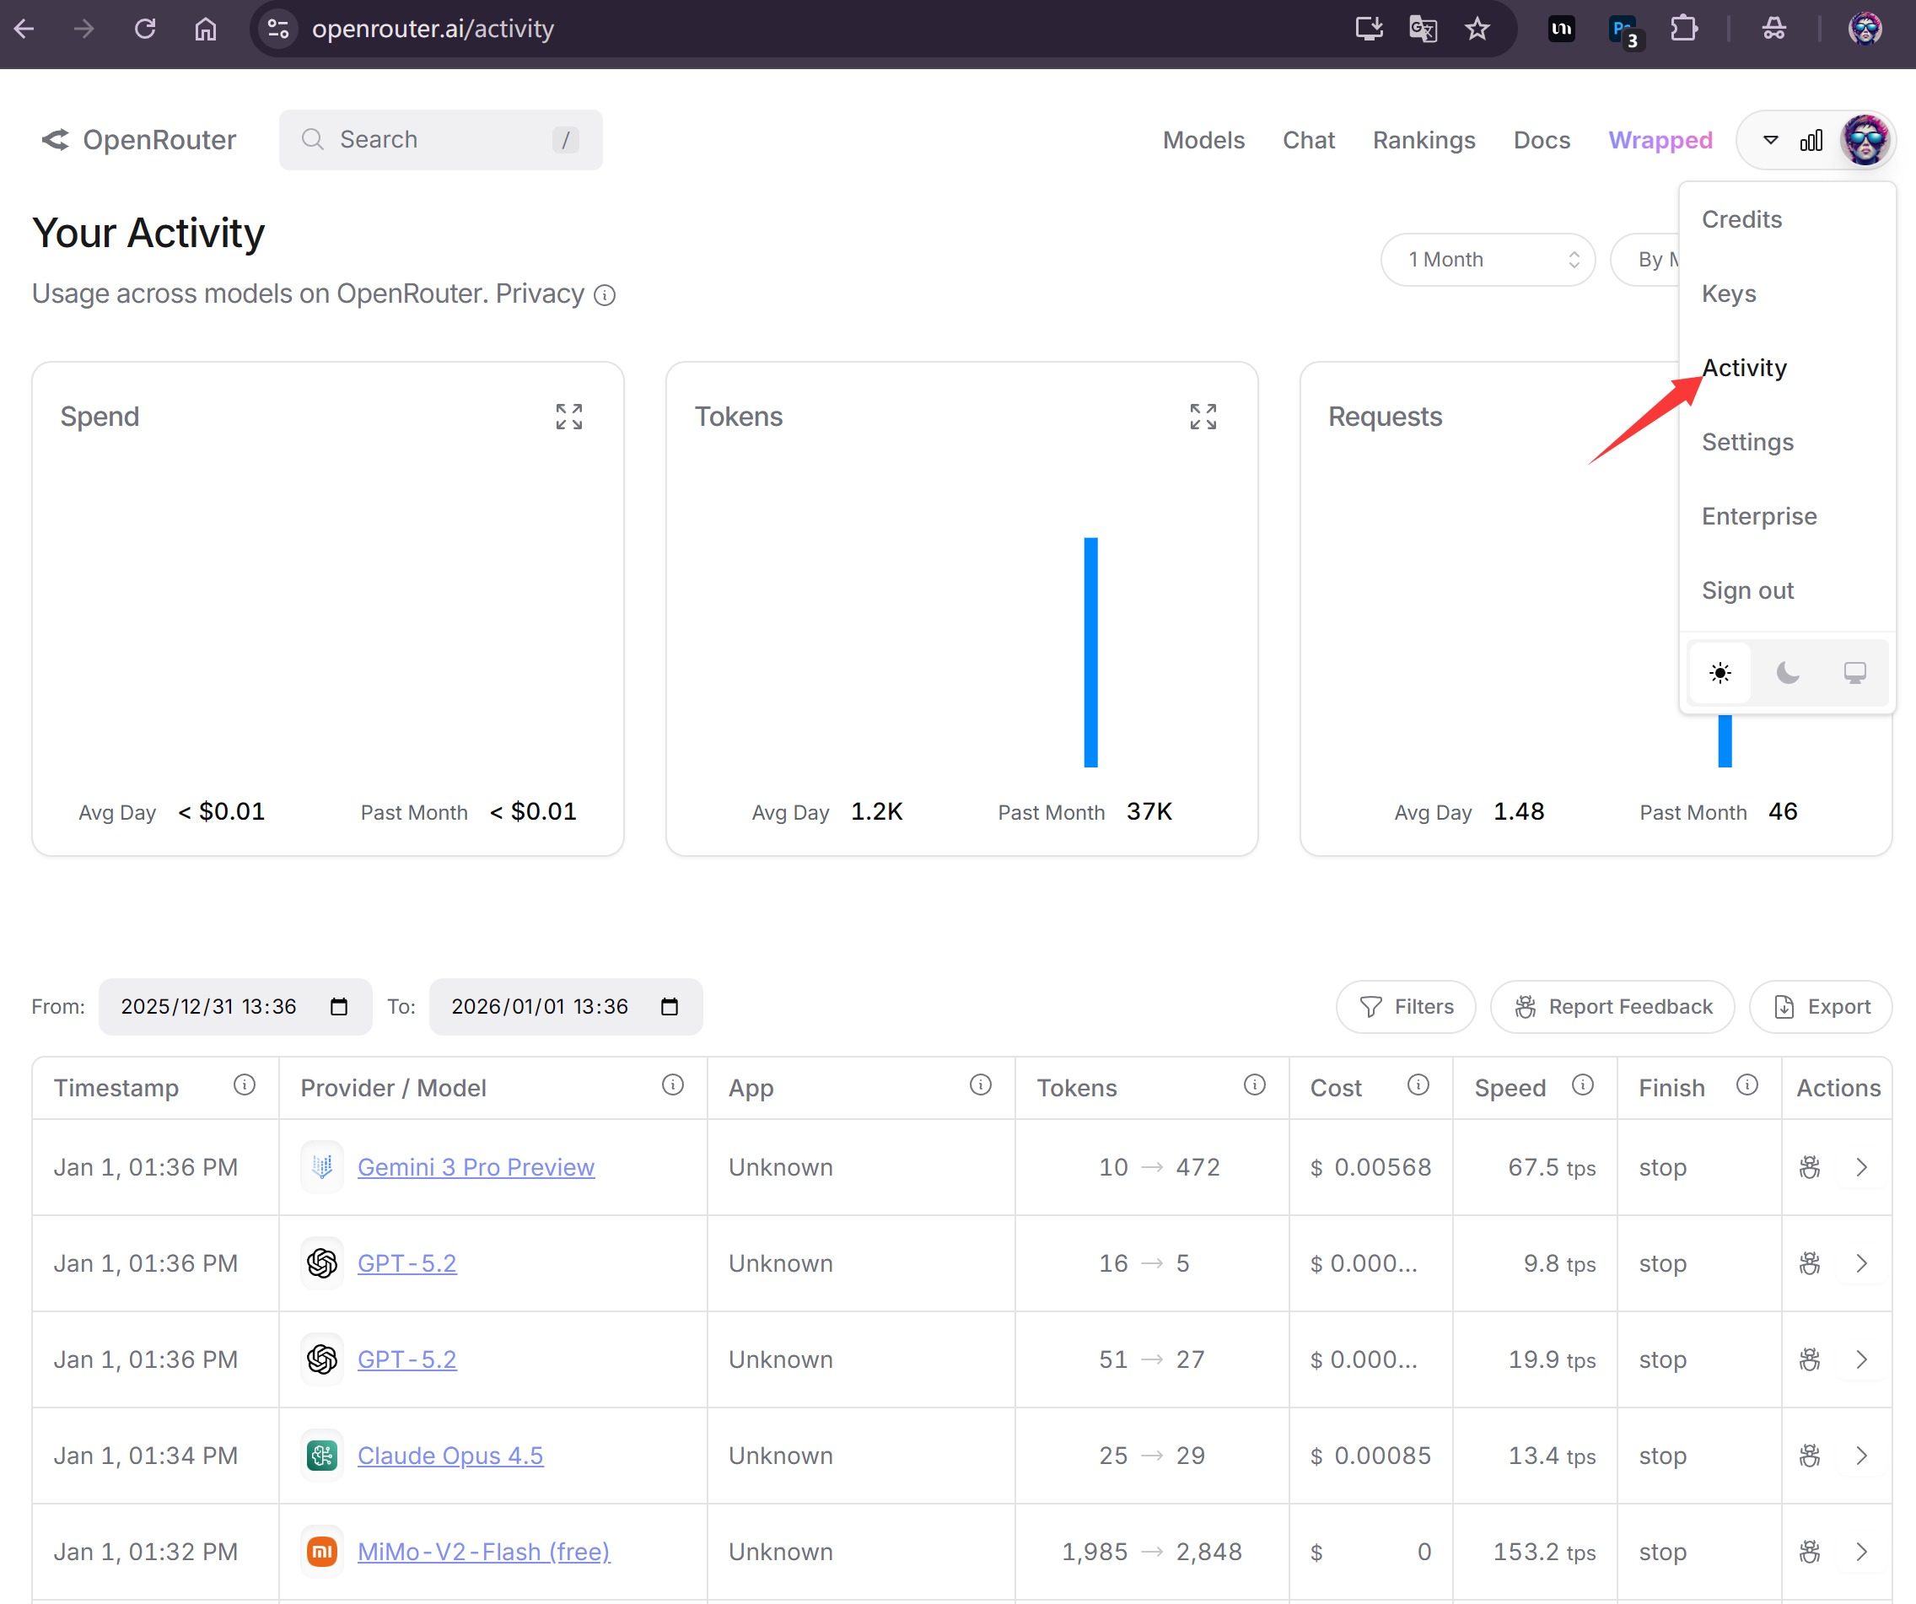This screenshot has height=1604, width=1916.
Task: Open the 1 Month range dropdown
Action: pyautogui.click(x=1488, y=260)
